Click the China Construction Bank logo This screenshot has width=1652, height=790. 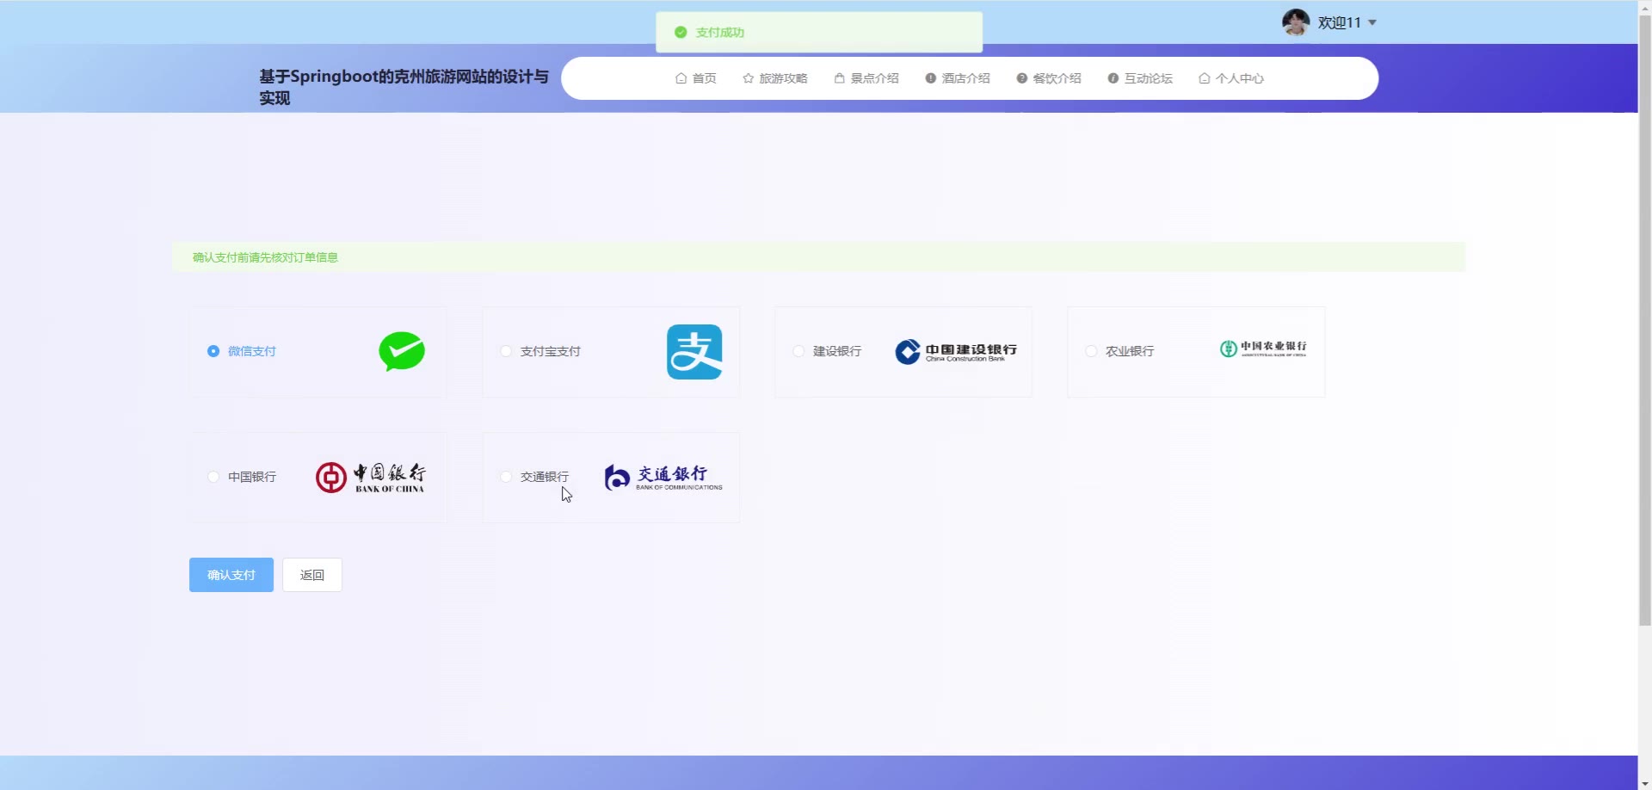[x=956, y=352]
